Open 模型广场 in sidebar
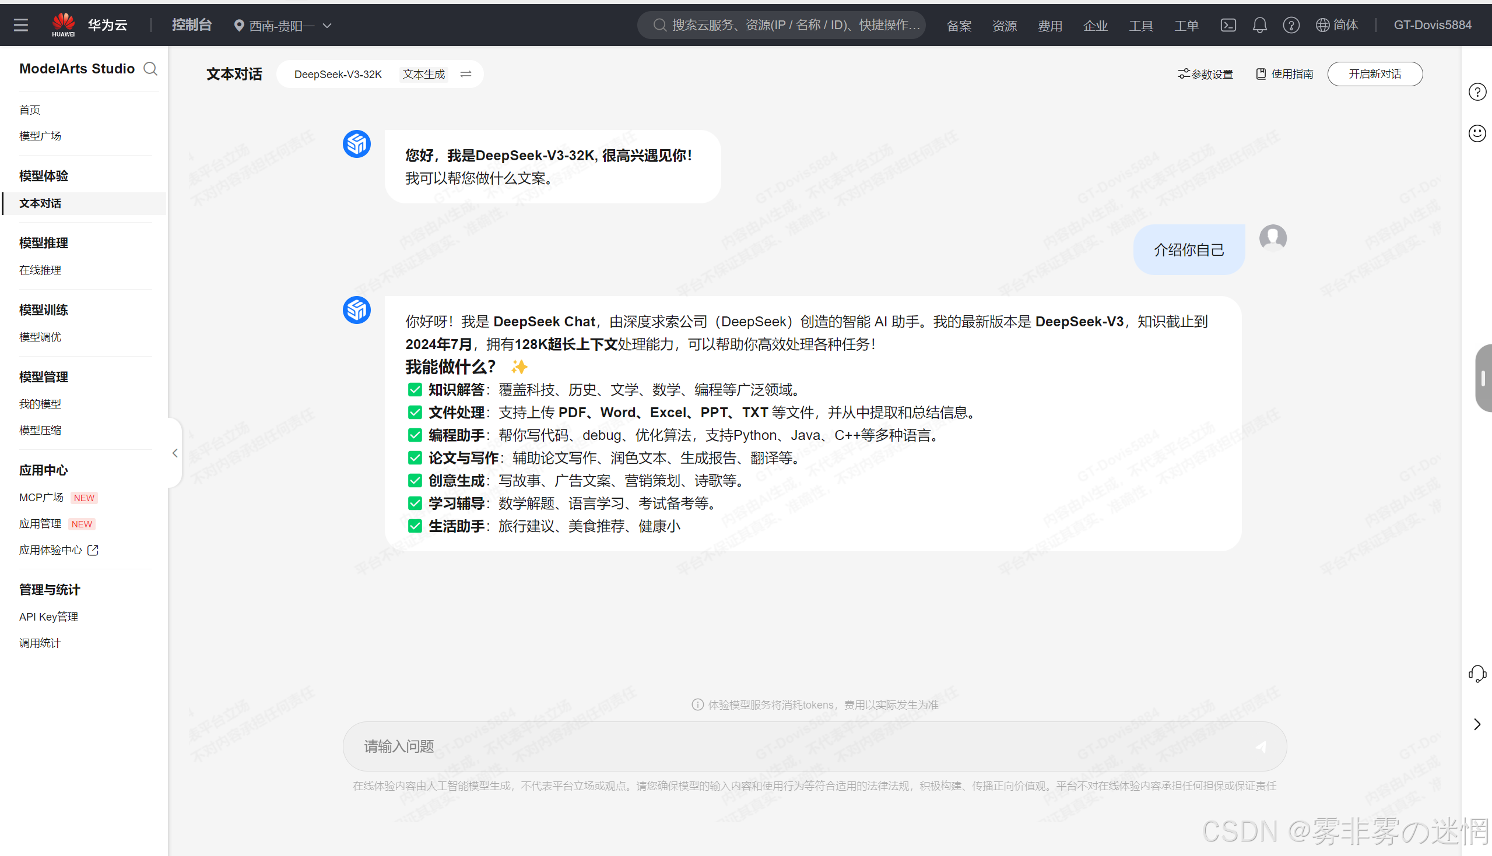The height and width of the screenshot is (856, 1492). click(40, 136)
